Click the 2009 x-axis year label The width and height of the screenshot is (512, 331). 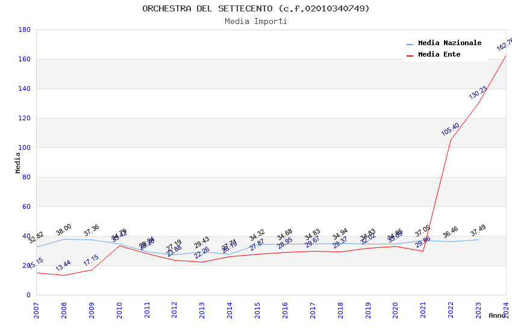[92, 310]
